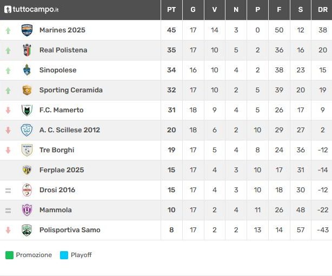Sort standings by PT column header
The width and height of the screenshot is (332, 276).
(x=171, y=10)
